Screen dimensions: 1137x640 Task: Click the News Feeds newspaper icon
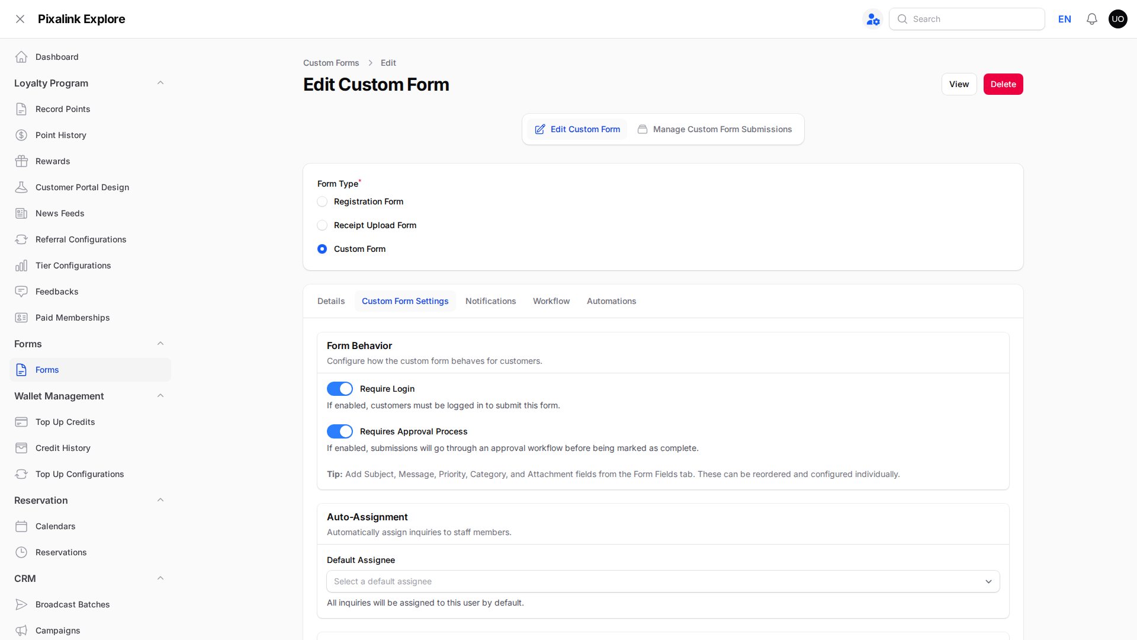(21, 213)
